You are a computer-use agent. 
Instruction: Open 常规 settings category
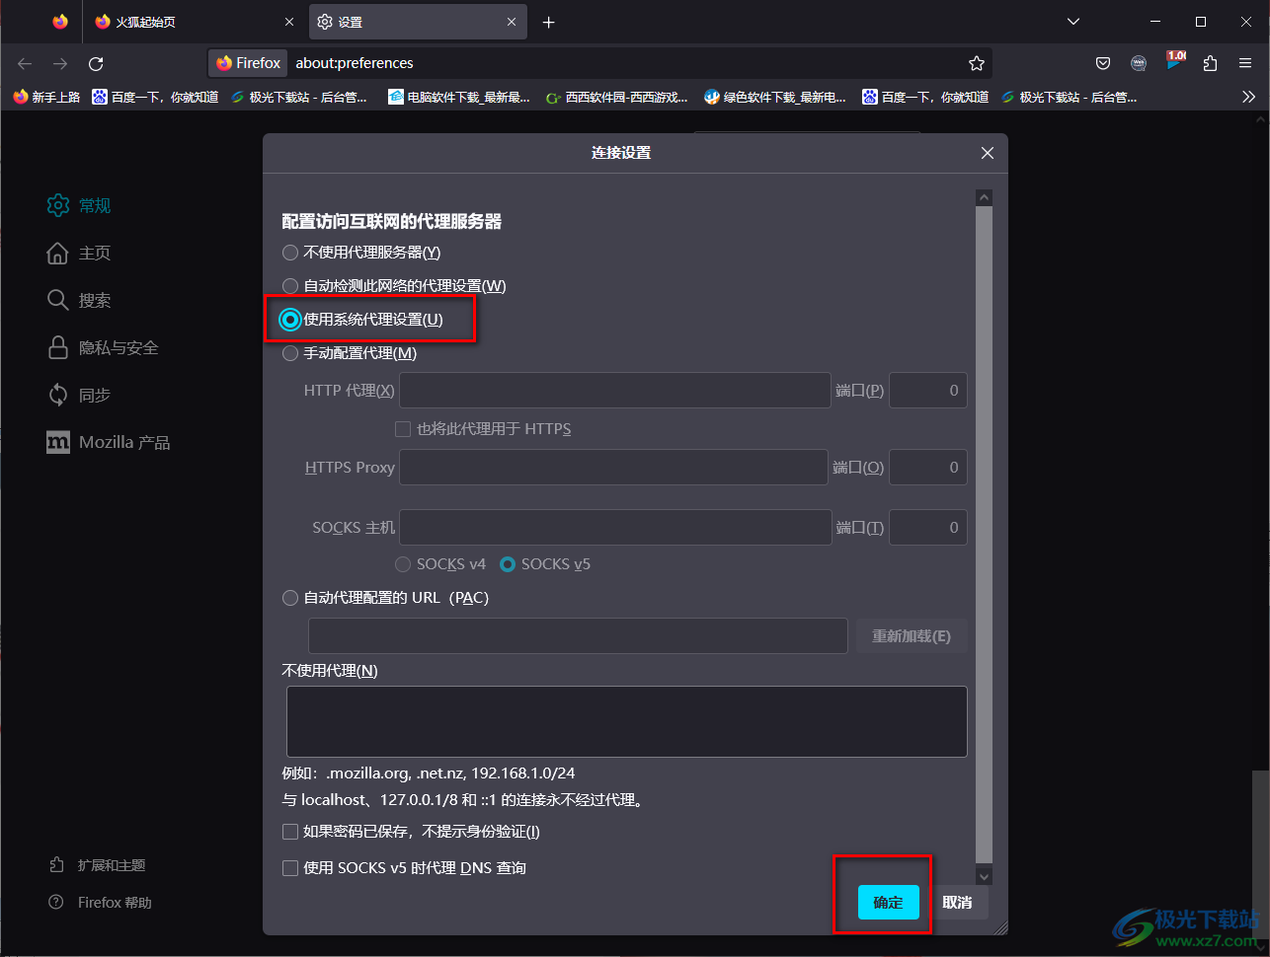click(x=79, y=205)
